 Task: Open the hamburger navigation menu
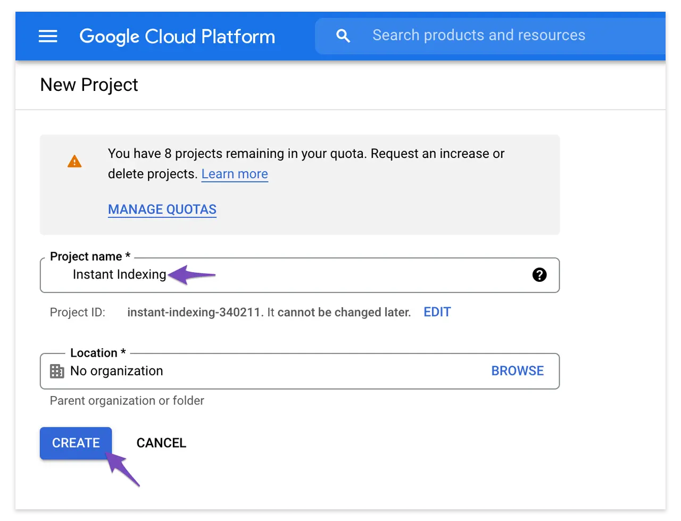tap(48, 36)
